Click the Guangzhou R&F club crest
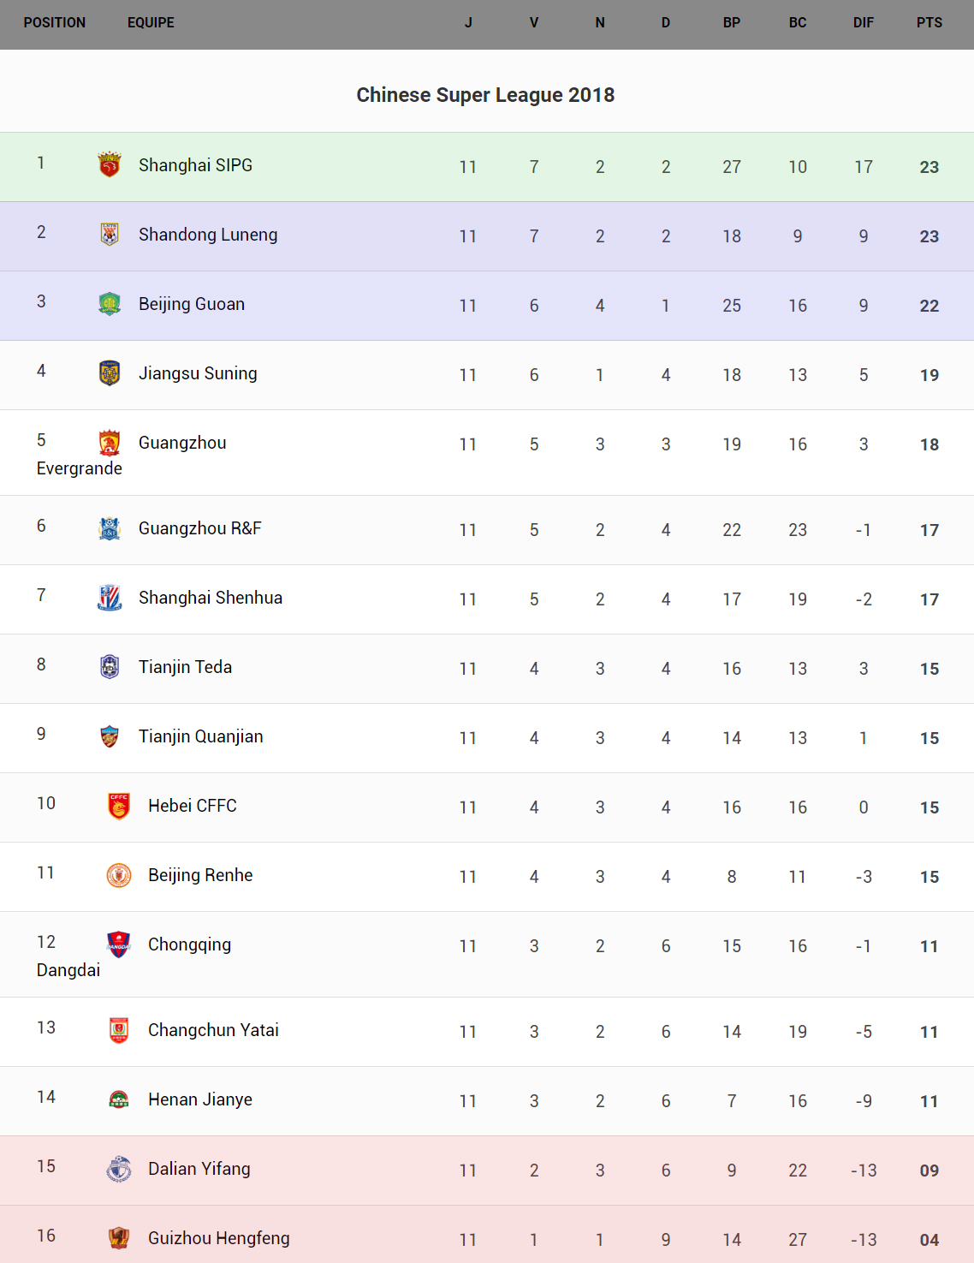This screenshot has width=974, height=1263. point(110,528)
